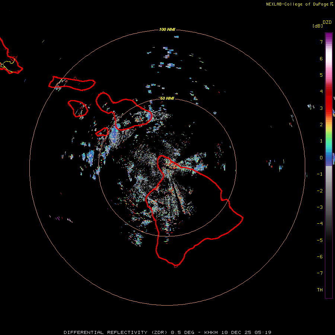Image resolution: width=335 pixels, height=335 pixels.
Task: Click the 4 value on the ZDR scale
Action: tap(321, 92)
